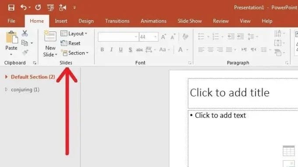This screenshot has width=298, height=167.
Task: Click the Reset button
Action: 71,43
